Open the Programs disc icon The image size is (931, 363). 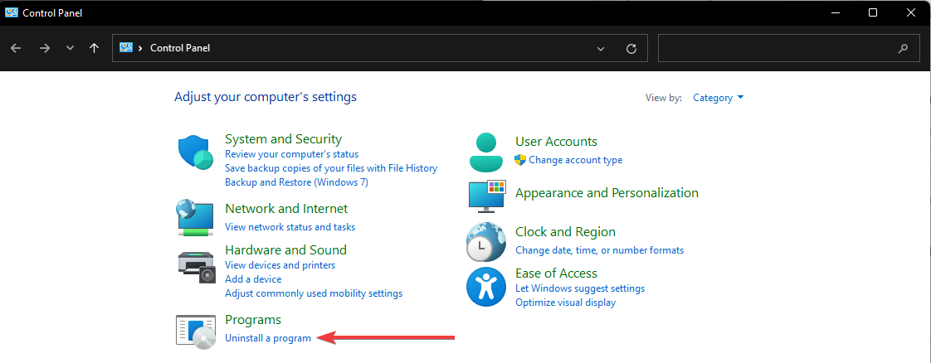195,331
